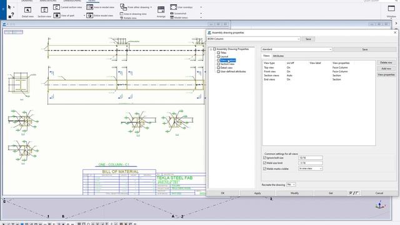This screenshot has height=225, width=400.
Task: Toggle the Weld size limit checkbox
Action: [x=264, y=162]
